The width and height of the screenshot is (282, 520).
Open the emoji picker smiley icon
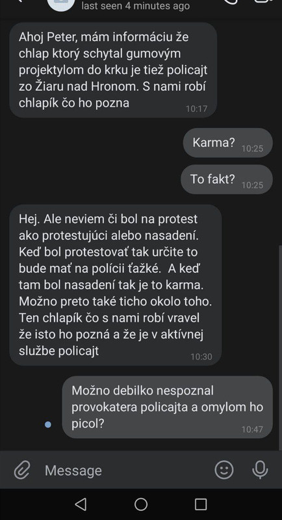(224, 470)
